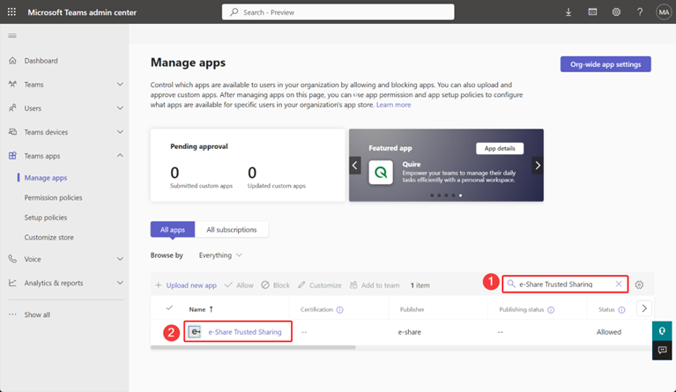Follow the Learn more link

coord(393,105)
